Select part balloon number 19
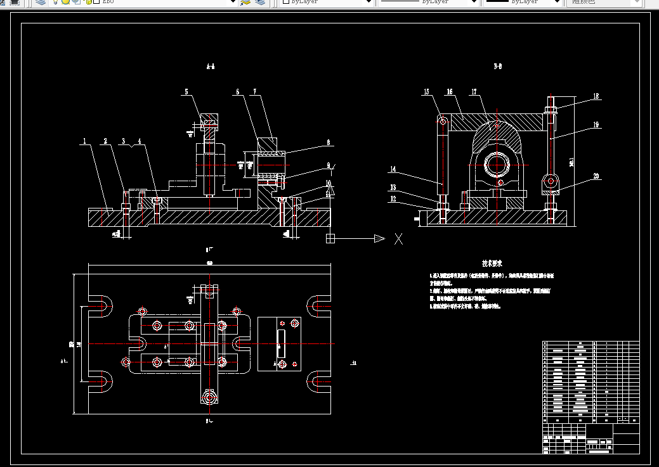The image size is (659, 467). [596, 125]
